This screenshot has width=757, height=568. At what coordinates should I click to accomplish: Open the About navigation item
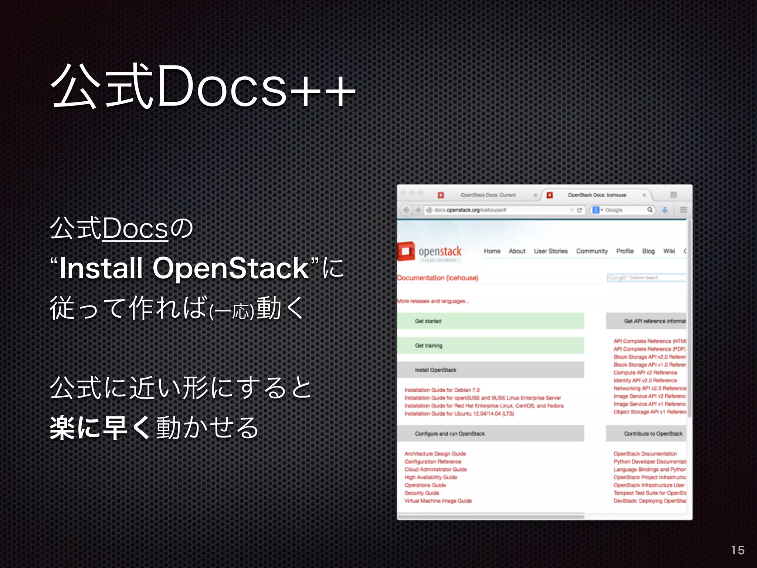(x=517, y=251)
